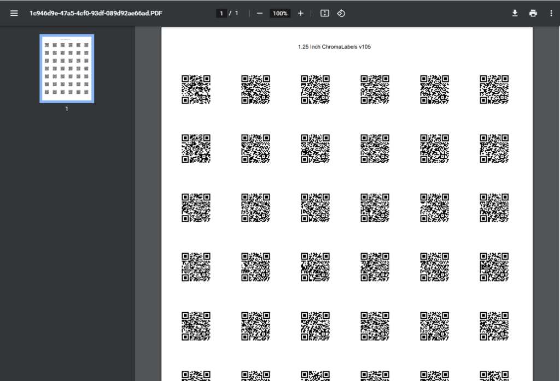Download the PDF file
The height and width of the screenshot is (381, 560).
(515, 13)
